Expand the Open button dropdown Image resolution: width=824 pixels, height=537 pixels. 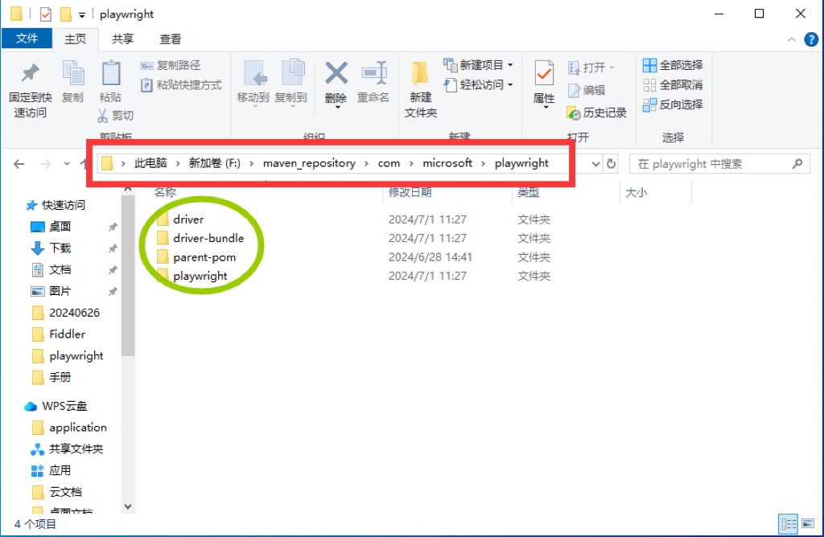[x=612, y=68]
